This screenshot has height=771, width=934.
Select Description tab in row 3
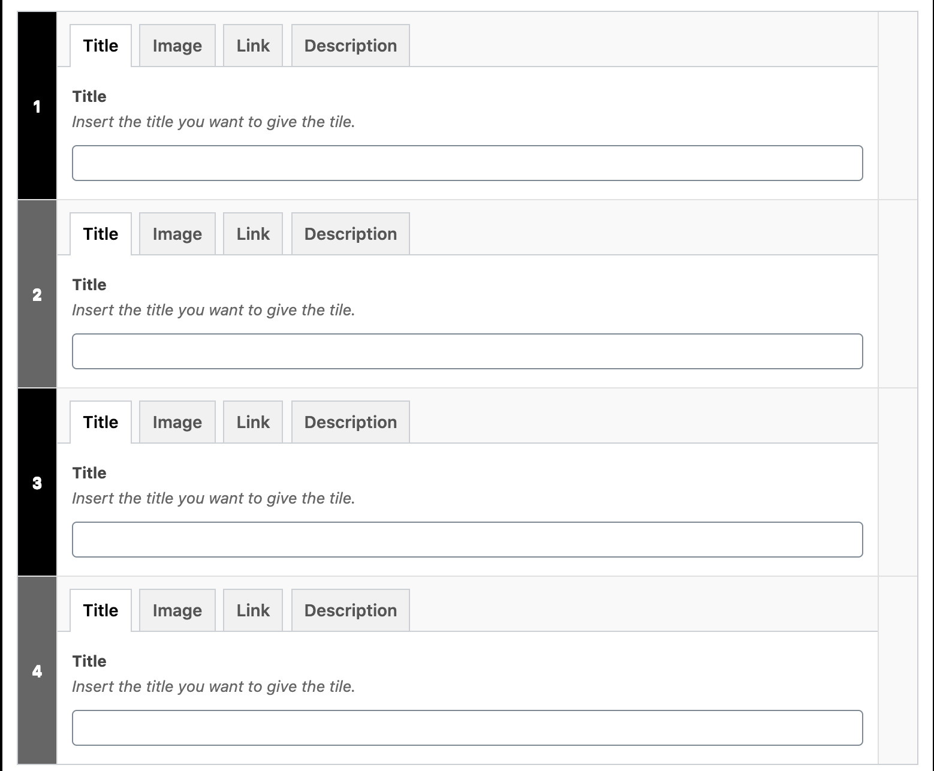350,422
